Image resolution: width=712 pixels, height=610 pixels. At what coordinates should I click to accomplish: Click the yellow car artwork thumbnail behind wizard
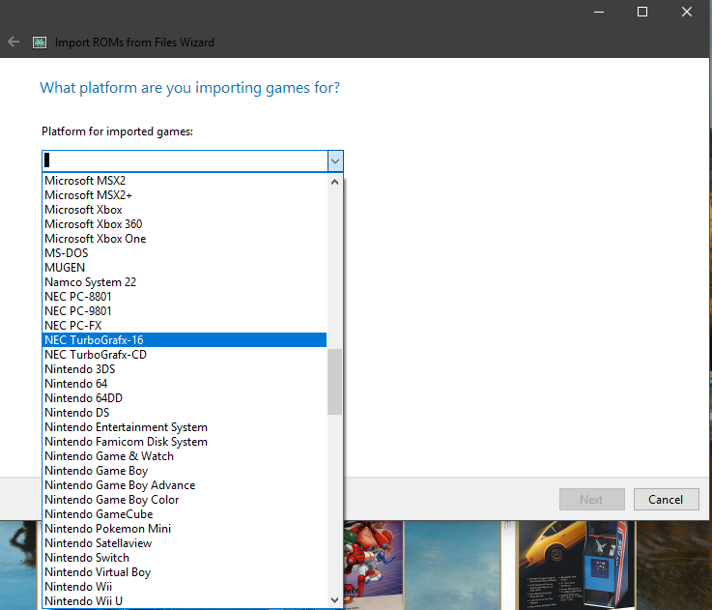tap(577, 565)
